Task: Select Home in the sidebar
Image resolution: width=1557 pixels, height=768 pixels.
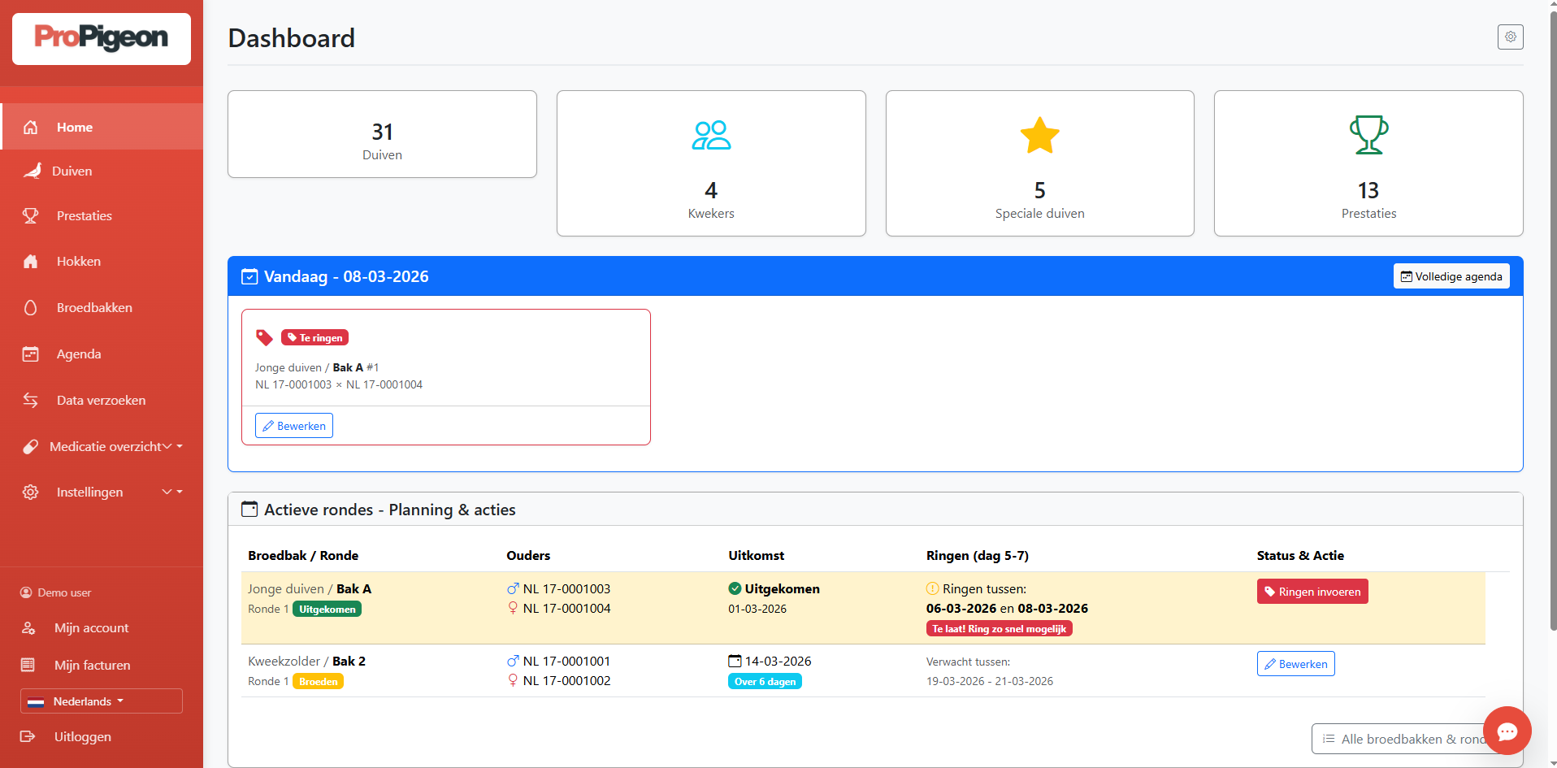Action: pos(74,127)
